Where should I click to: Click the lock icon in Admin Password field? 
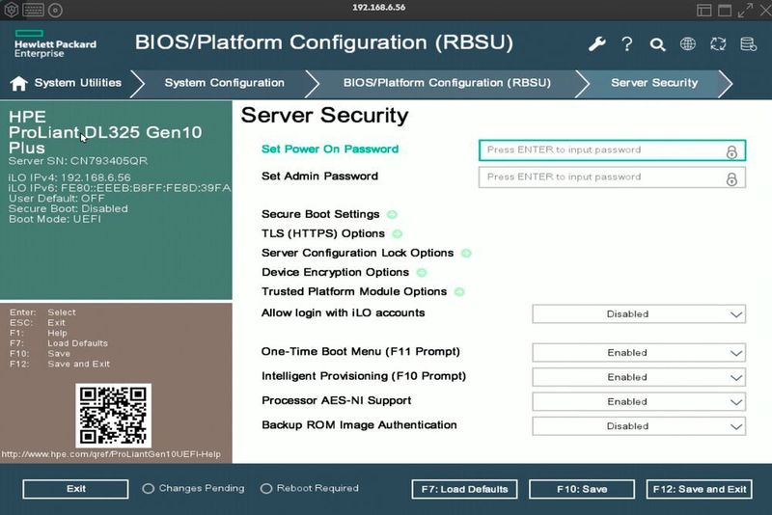click(x=731, y=178)
